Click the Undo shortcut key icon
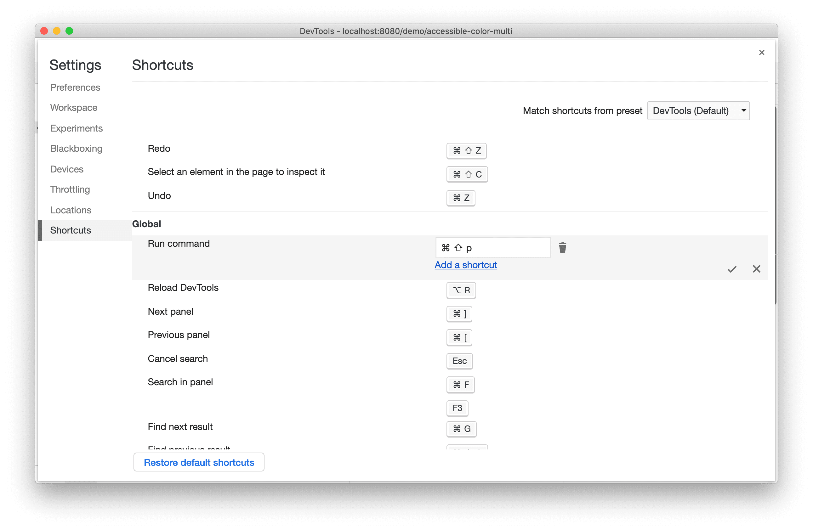This screenshot has width=813, height=530. pyautogui.click(x=461, y=197)
